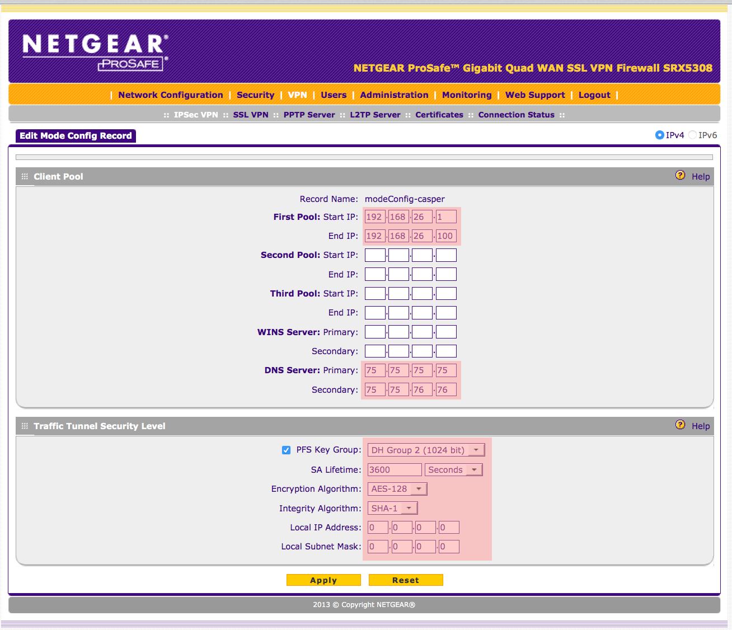
Task: Click the Apply button
Action: tap(323, 580)
